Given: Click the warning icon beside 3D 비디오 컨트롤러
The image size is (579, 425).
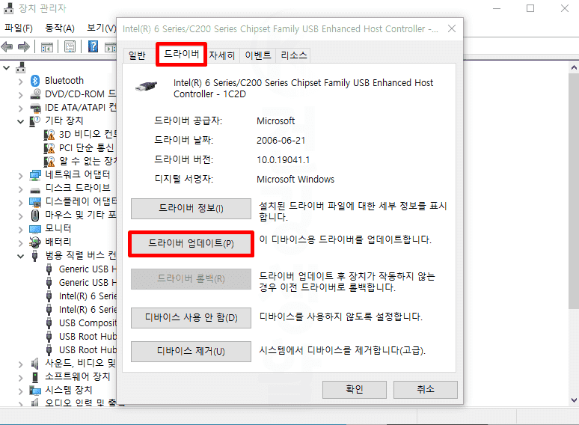Looking at the screenshot, I should click(x=49, y=135).
